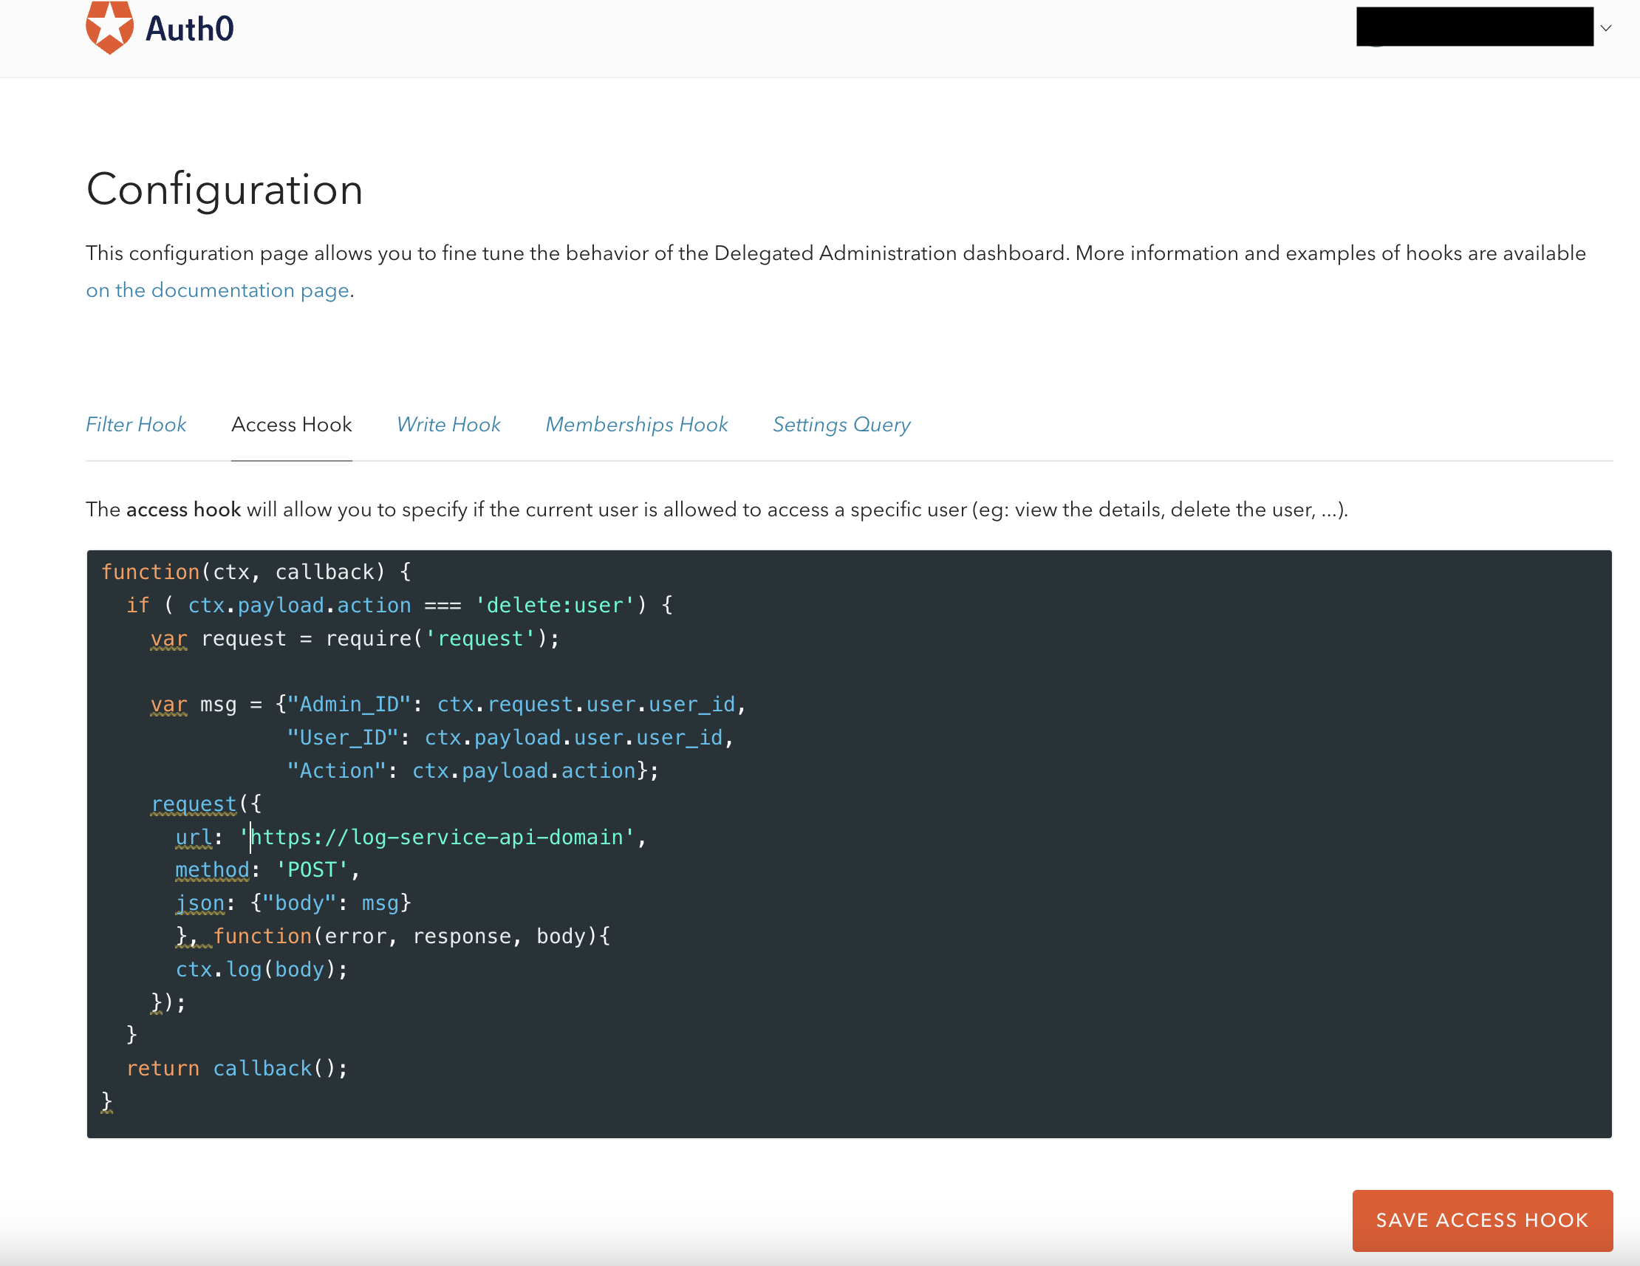Click the Save Access Hook button
1640x1266 pixels.
[x=1483, y=1220]
